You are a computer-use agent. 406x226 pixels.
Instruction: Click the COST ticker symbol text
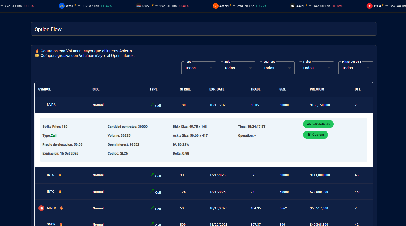click(x=147, y=6)
